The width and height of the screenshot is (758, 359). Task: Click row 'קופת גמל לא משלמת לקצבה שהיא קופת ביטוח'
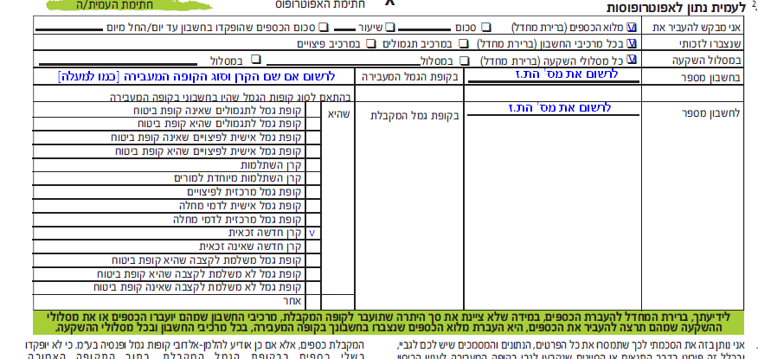[x=170, y=274]
